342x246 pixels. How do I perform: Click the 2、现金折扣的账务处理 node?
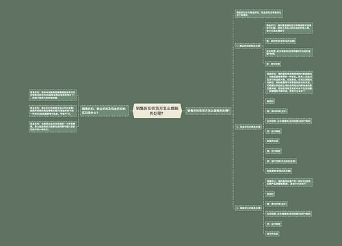(248, 126)
